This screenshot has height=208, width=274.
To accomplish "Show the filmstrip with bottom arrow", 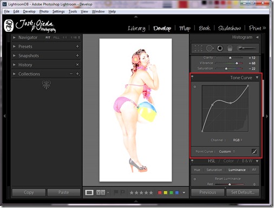I will (136, 201).
